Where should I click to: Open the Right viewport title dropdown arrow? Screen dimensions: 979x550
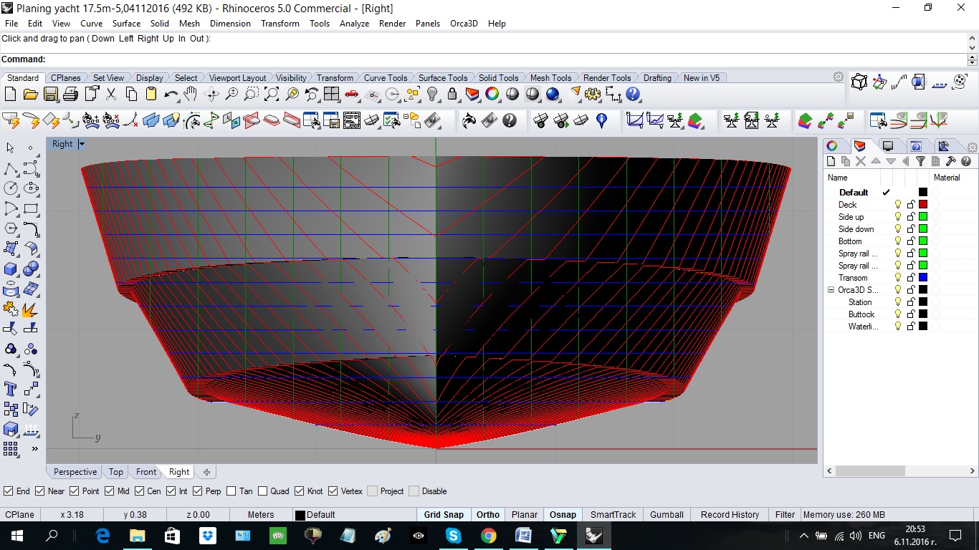(82, 144)
